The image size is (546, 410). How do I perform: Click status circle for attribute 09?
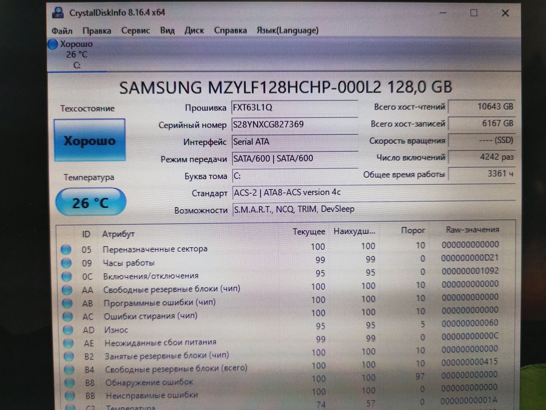pyautogui.click(x=66, y=263)
